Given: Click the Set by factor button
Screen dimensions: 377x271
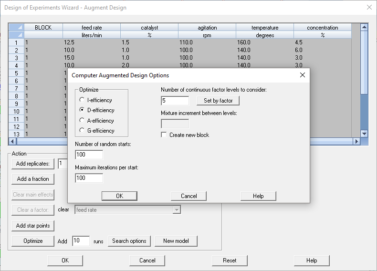Looking at the screenshot, I should click(218, 101).
